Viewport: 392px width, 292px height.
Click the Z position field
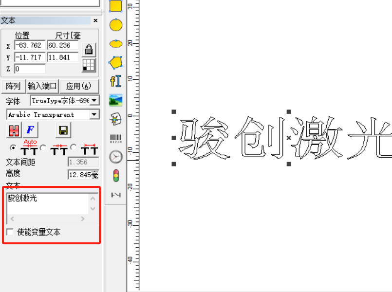coord(30,69)
